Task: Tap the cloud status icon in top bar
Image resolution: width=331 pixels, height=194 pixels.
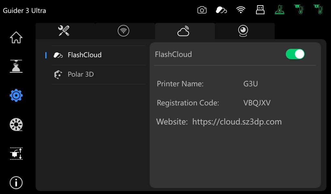Action: point(221,10)
